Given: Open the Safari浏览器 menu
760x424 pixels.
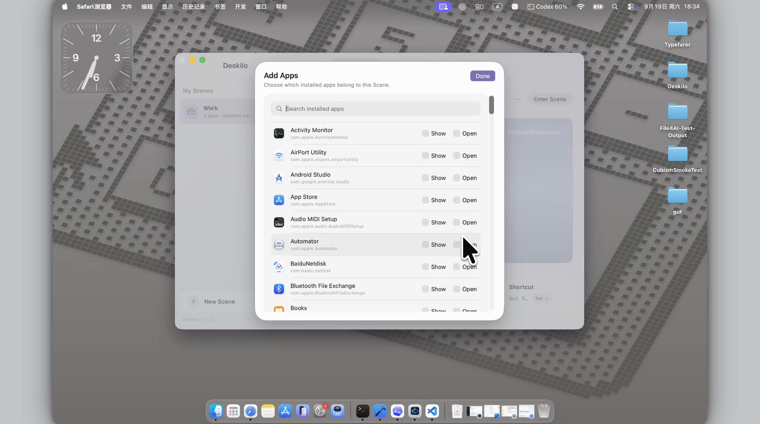Looking at the screenshot, I should point(94,7).
